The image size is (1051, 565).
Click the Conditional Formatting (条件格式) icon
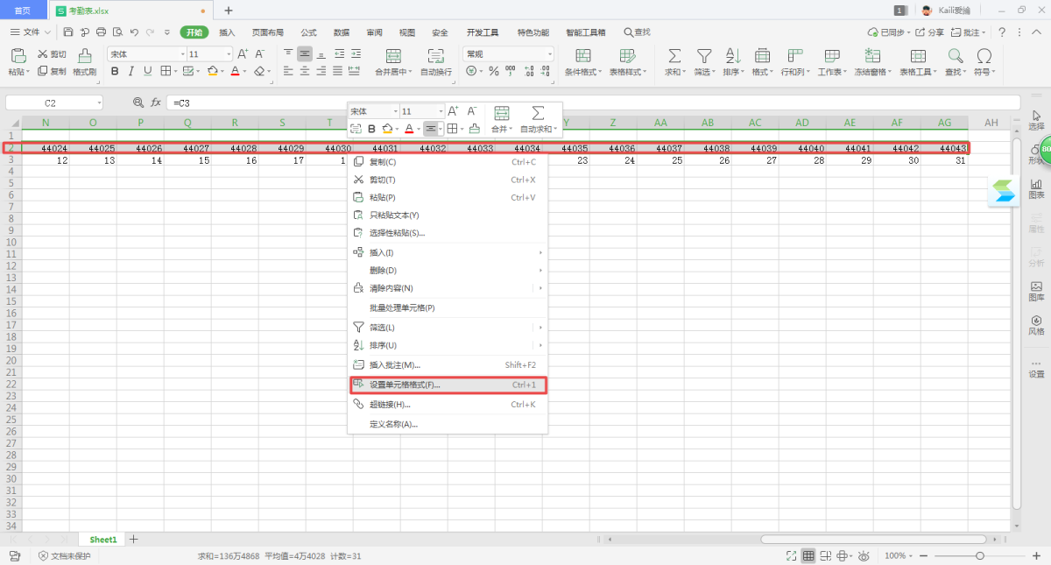pos(582,60)
